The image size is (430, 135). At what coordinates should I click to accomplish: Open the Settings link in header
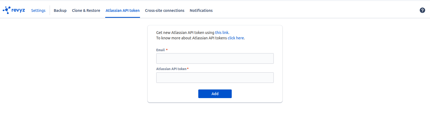(x=38, y=11)
